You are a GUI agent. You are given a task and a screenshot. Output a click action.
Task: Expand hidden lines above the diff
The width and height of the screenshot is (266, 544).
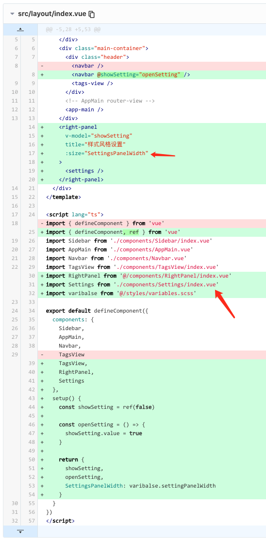click(x=20, y=30)
